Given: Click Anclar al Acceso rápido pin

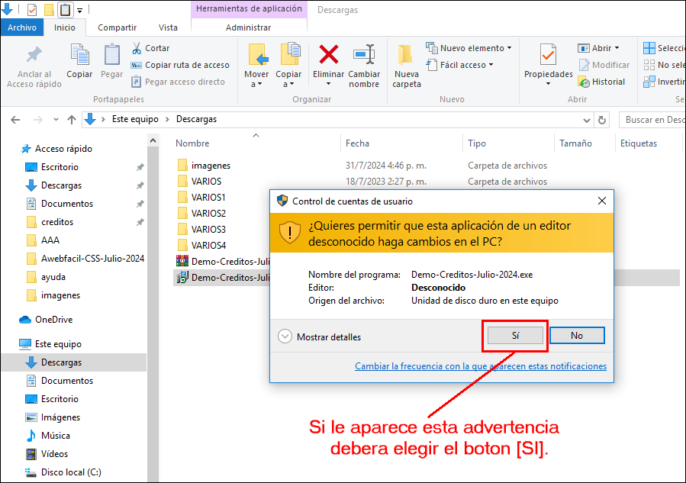Looking at the screenshot, I should [34, 55].
